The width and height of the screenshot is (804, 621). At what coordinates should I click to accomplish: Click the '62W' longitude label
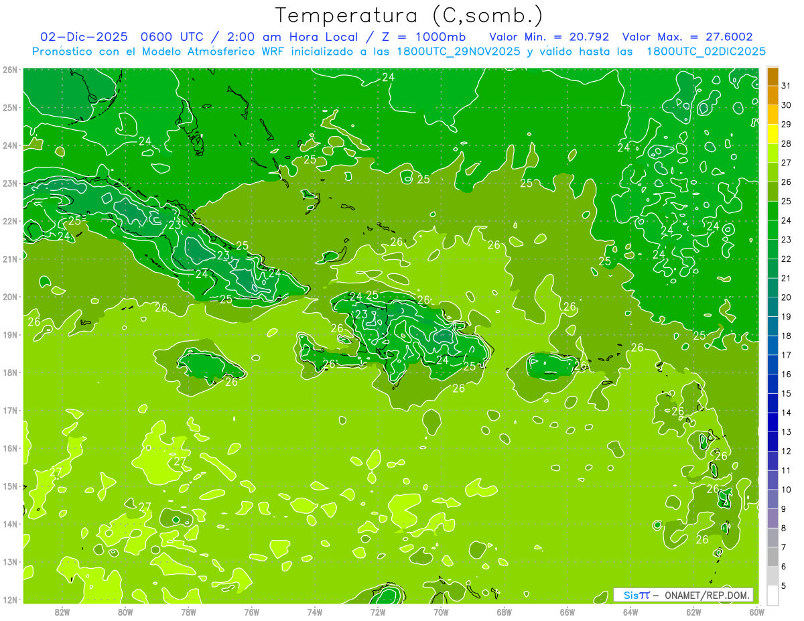[693, 612]
